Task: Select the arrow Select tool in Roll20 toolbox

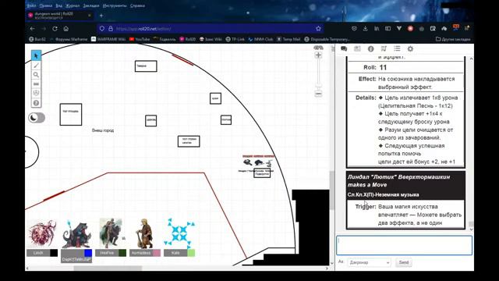Action: (36, 55)
